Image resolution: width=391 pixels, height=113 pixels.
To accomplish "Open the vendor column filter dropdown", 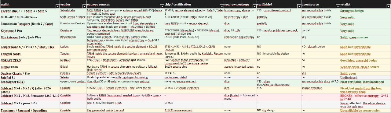I will tap(84, 6).
